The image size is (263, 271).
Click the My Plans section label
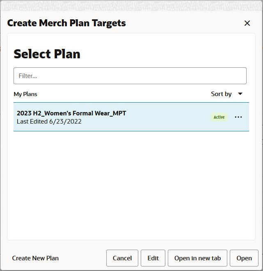coord(25,94)
